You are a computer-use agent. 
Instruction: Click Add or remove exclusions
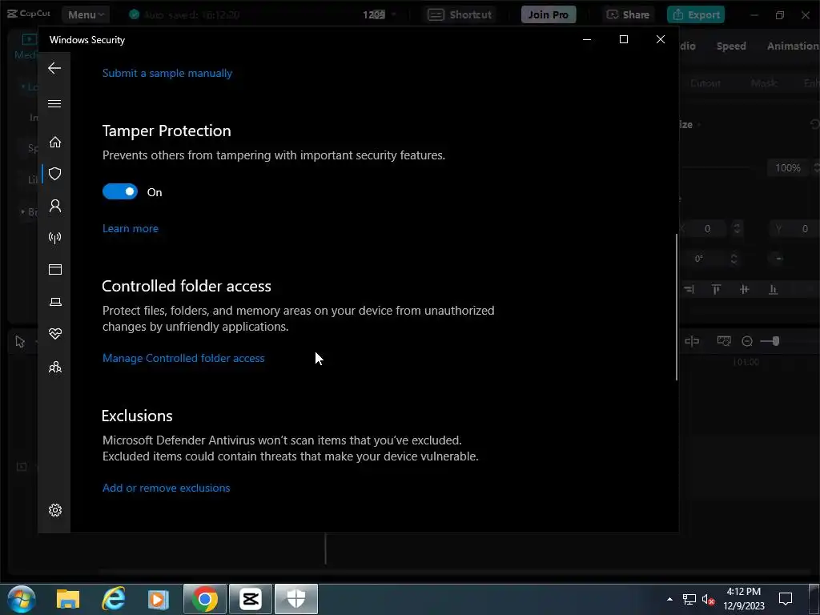click(x=167, y=488)
